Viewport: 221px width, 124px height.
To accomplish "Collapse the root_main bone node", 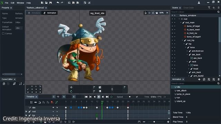I will 181,22.
